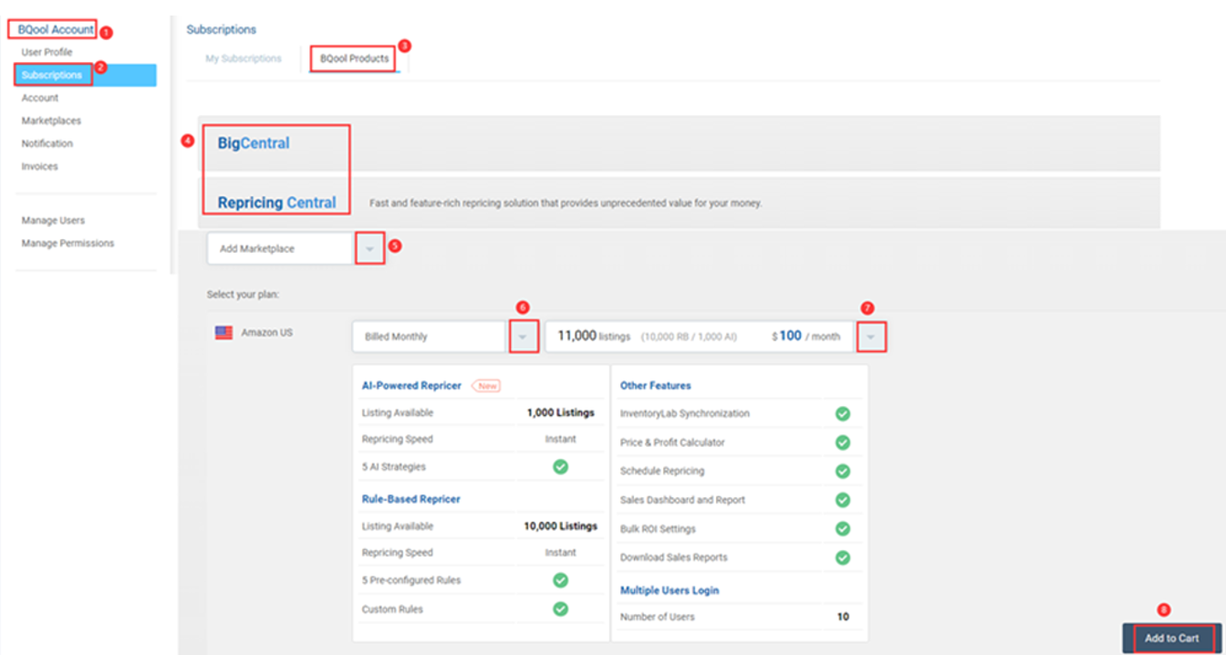
Task: Click the 10,000 Listings value
Action: pyautogui.click(x=560, y=526)
